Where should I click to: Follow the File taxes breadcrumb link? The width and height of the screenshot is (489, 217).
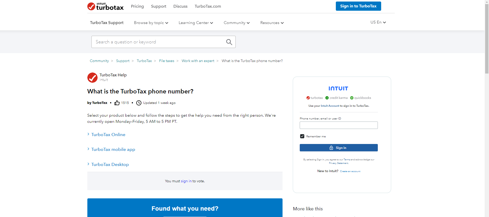pos(167,61)
